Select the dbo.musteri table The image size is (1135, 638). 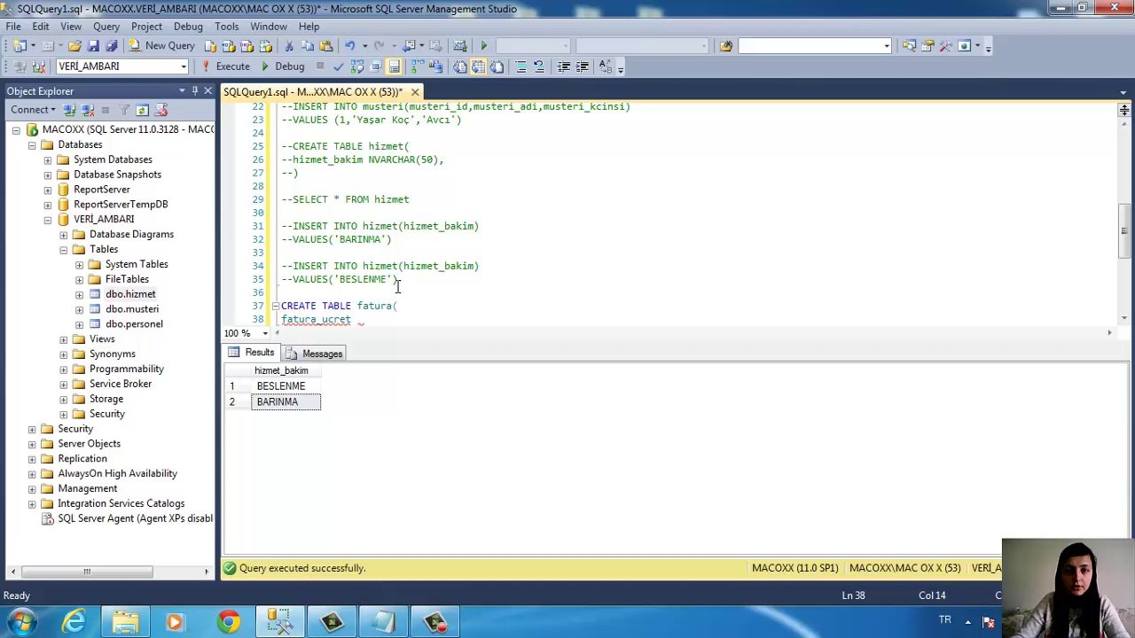click(x=132, y=309)
